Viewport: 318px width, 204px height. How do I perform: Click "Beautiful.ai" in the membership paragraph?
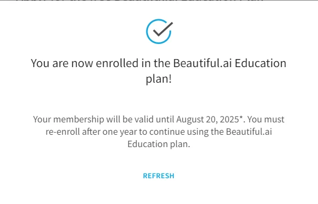pyautogui.click(x=249, y=132)
